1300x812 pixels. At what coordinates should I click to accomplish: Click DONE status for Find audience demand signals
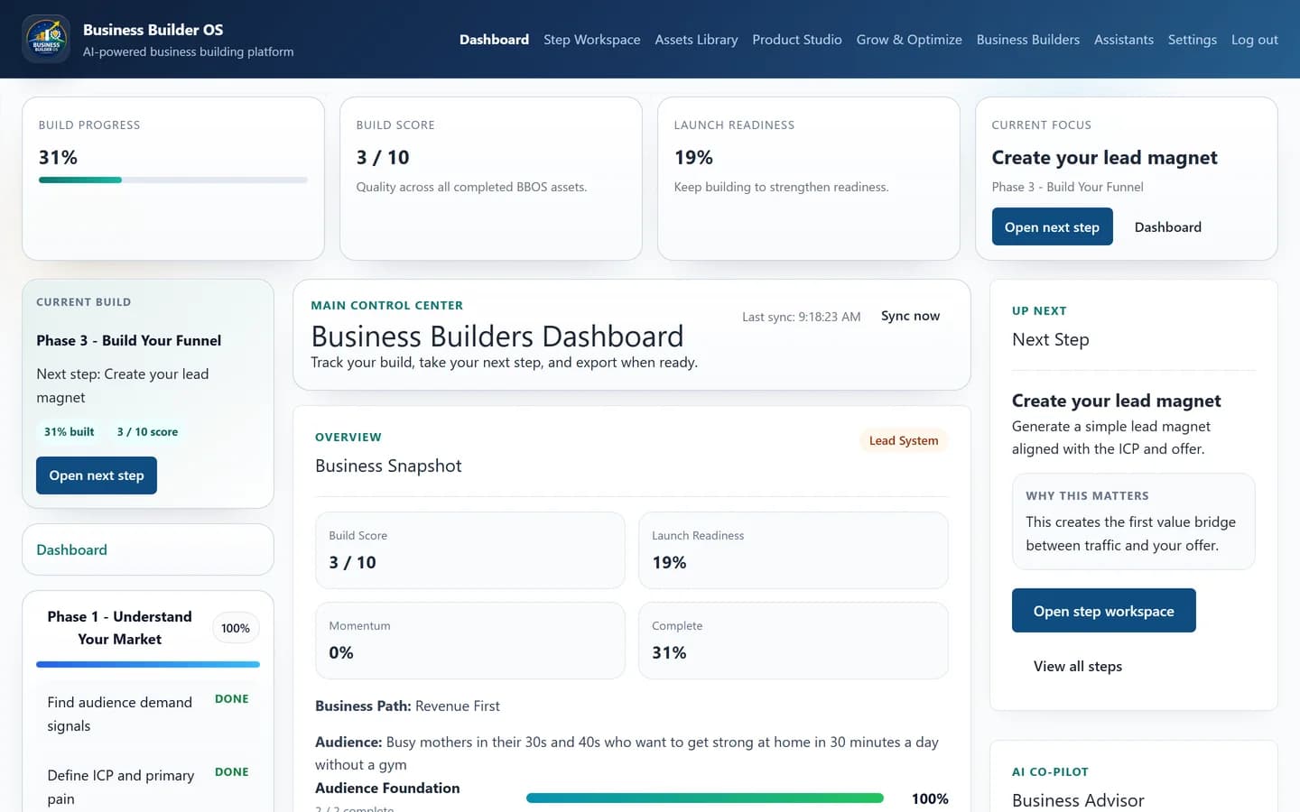(x=231, y=699)
